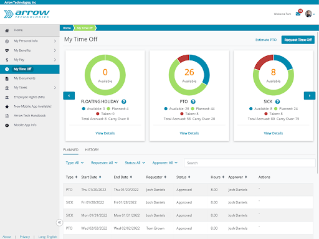Viewport: 319px width, 239px height.
Task: Collapse the sidebar with double-chevron icon
Action: pos(59,222)
